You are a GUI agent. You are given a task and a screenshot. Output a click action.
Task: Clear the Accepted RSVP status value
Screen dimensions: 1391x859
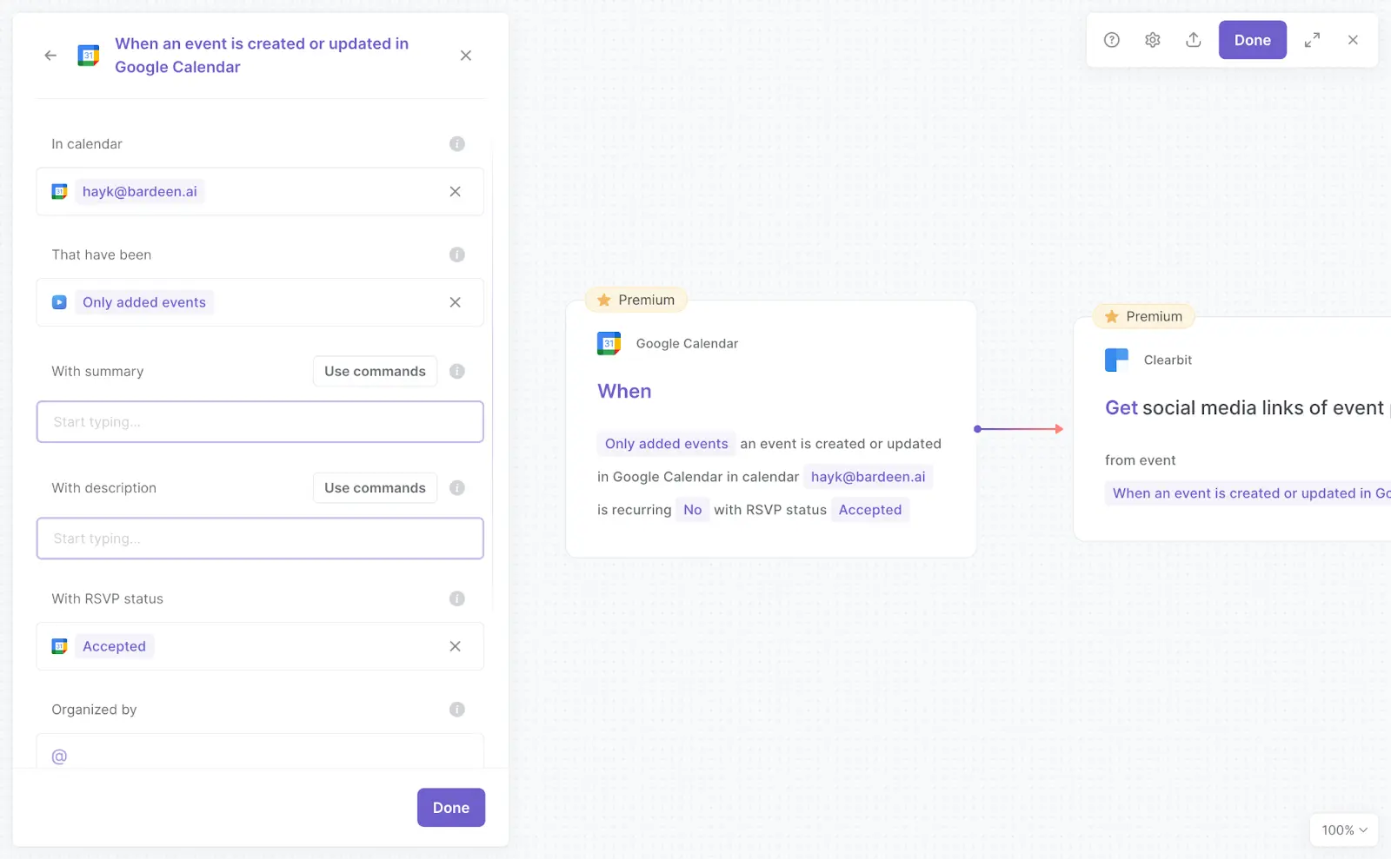[455, 646]
